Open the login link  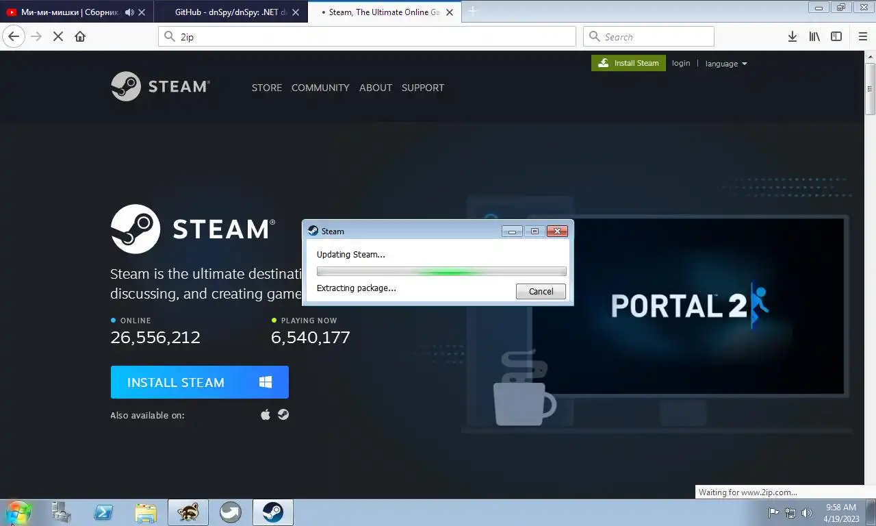pyautogui.click(x=681, y=63)
